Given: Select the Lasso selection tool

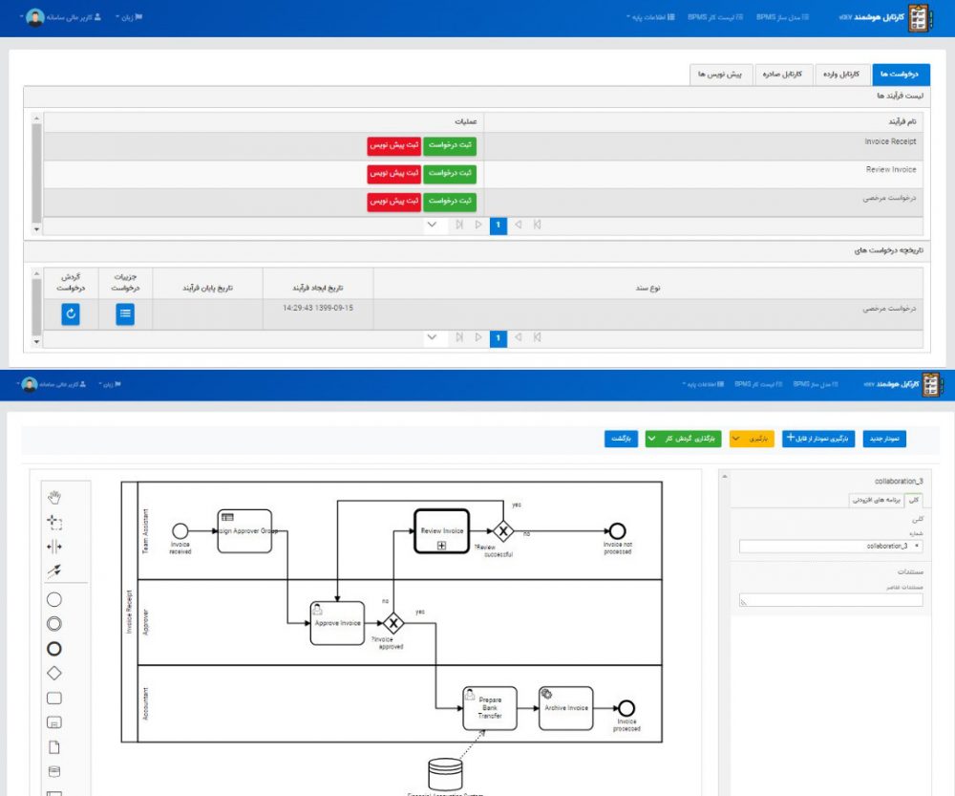Looking at the screenshot, I should [x=54, y=522].
